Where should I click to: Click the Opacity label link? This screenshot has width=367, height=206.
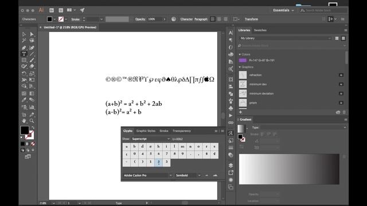[140, 19]
